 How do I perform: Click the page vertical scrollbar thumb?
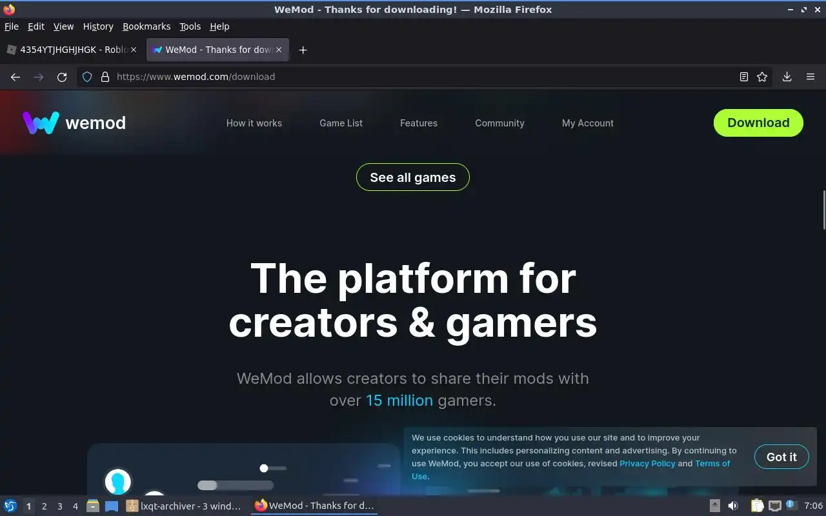pos(823,210)
